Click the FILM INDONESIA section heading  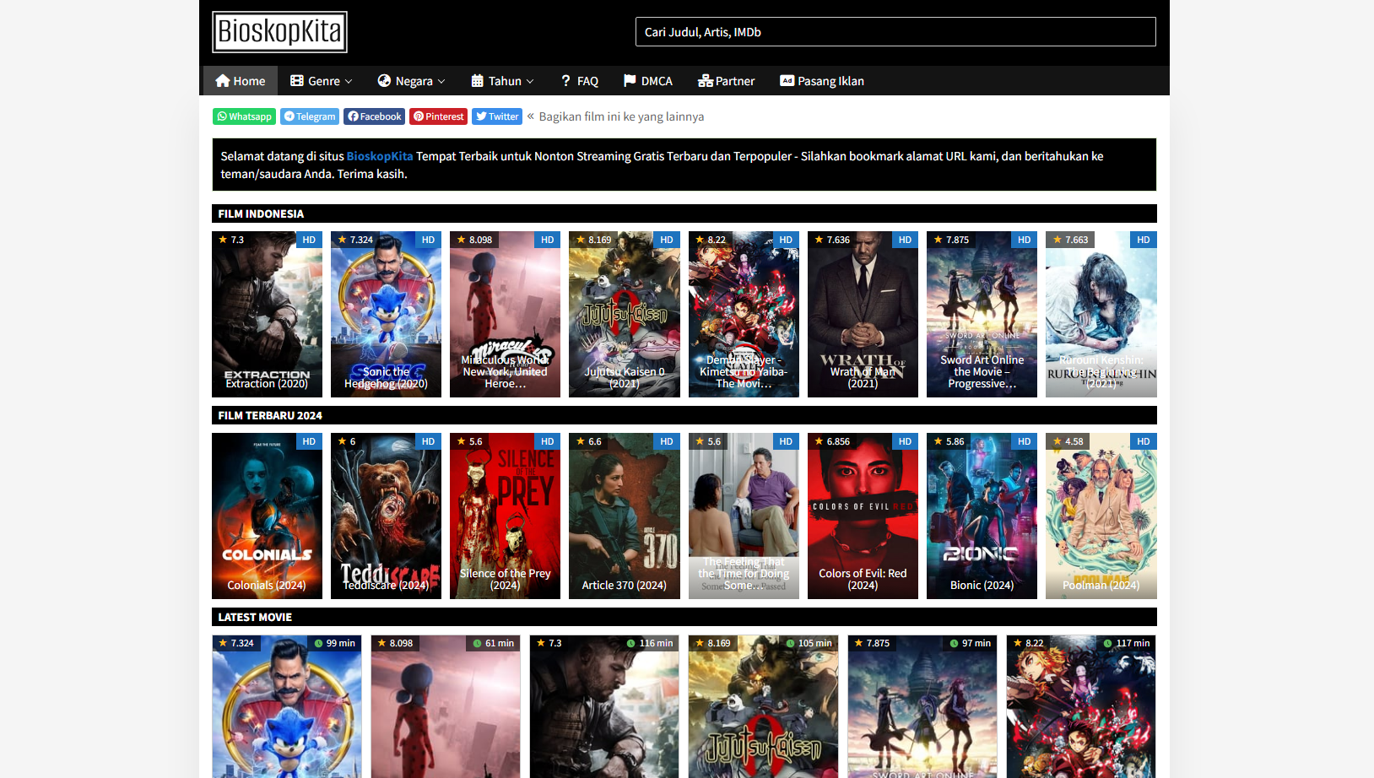261,213
